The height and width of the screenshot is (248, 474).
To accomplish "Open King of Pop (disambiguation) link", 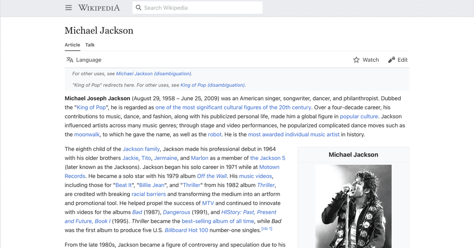I will [x=213, y=85].
